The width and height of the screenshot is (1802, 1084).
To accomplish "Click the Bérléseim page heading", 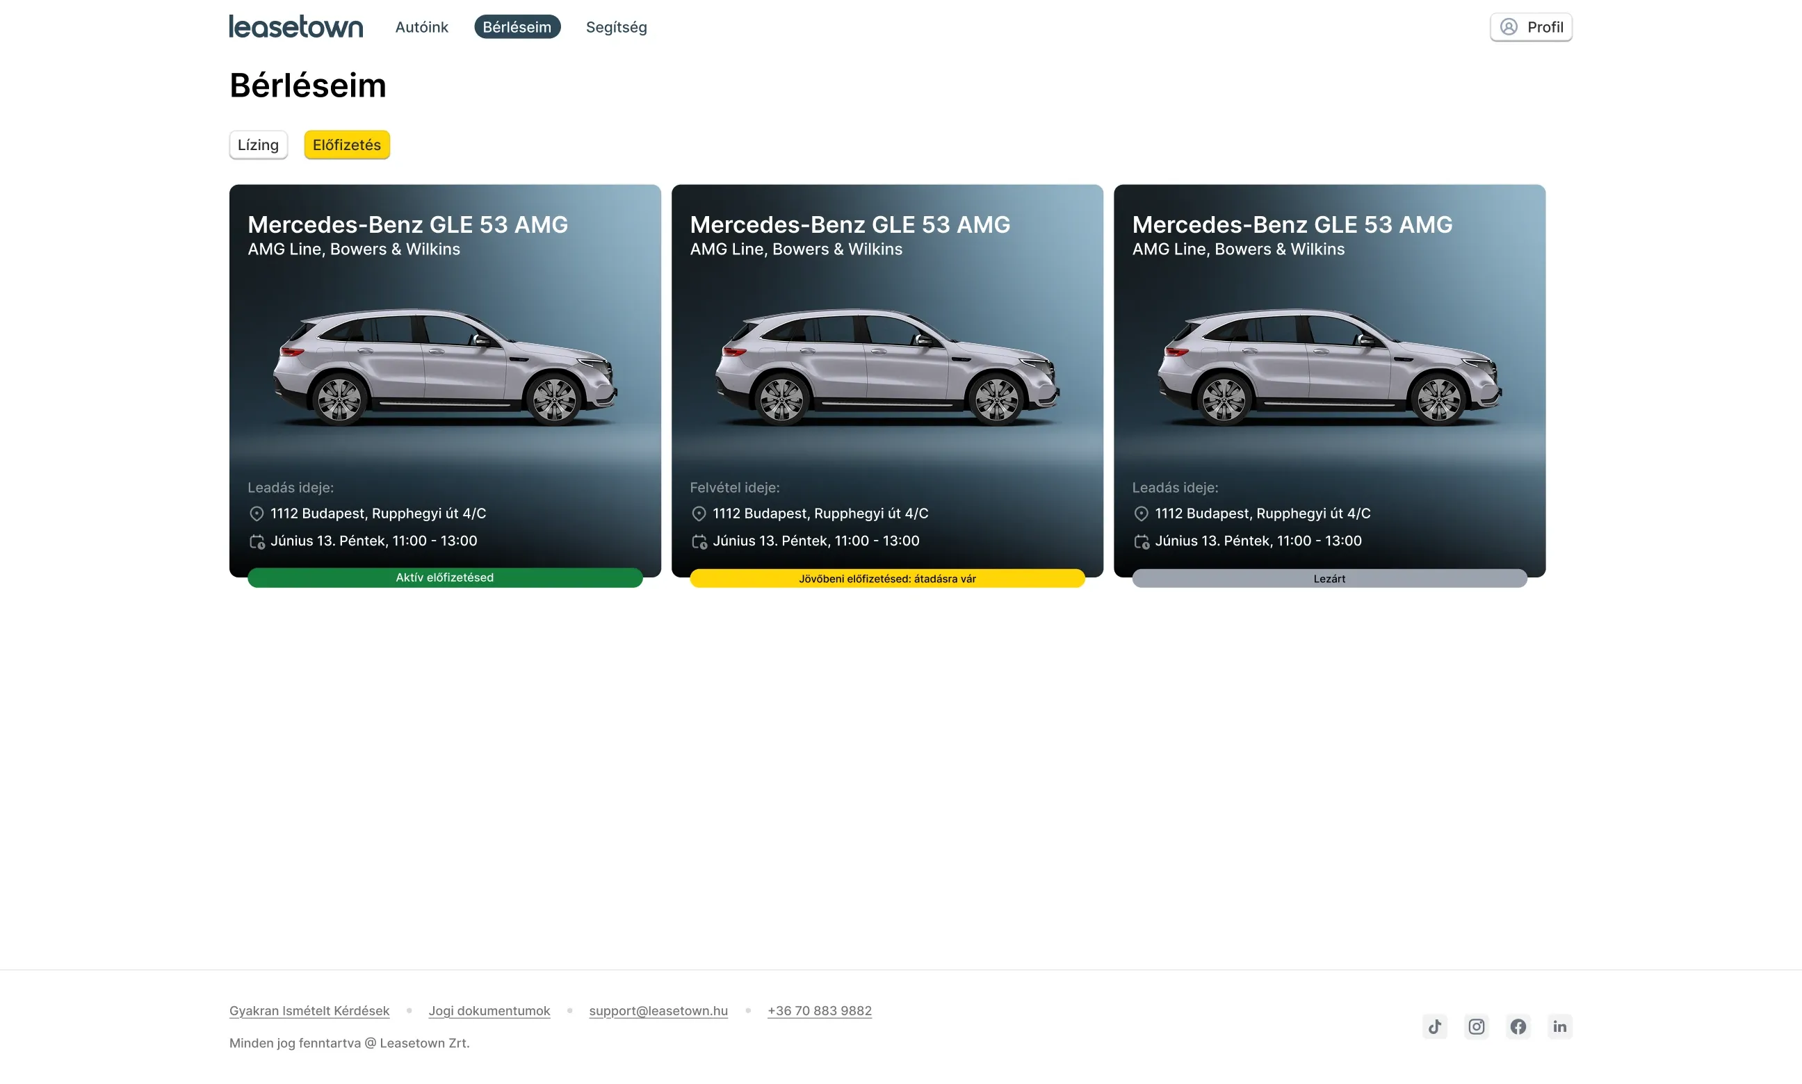I will (308, 85).
